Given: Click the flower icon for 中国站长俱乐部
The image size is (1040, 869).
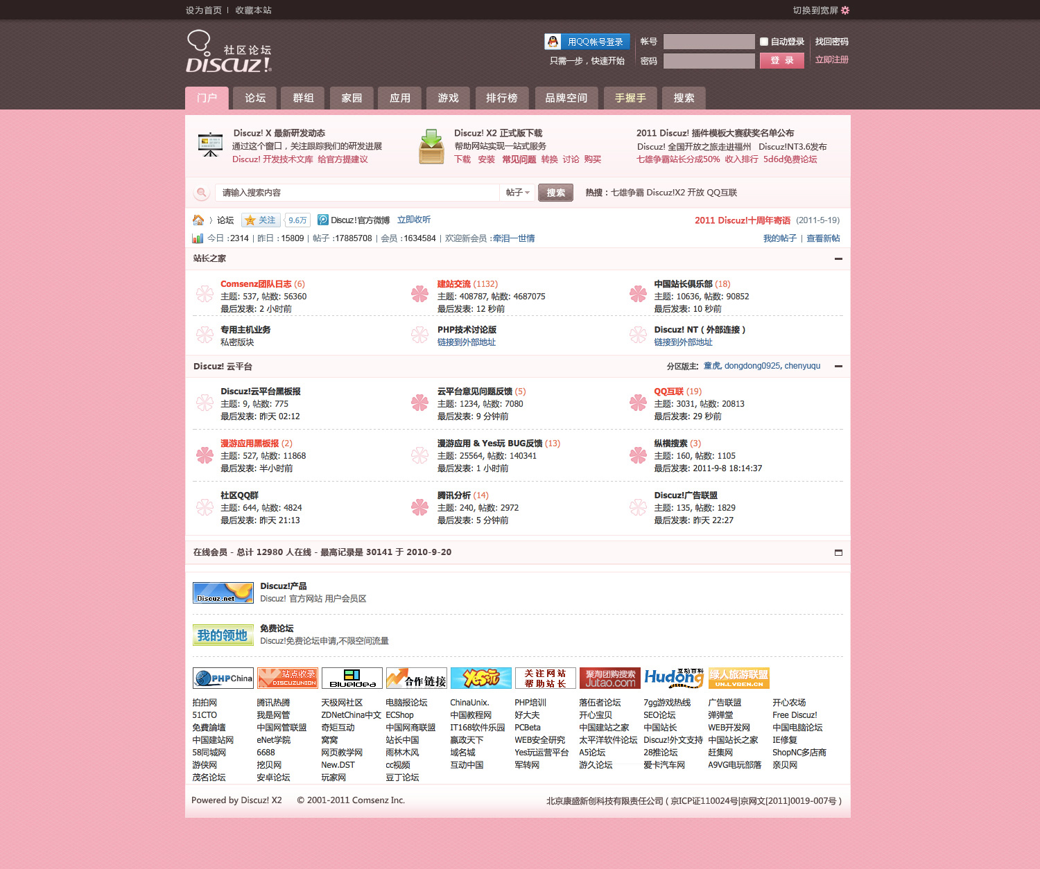Looking at the screenshot, I should coord(638,294).
